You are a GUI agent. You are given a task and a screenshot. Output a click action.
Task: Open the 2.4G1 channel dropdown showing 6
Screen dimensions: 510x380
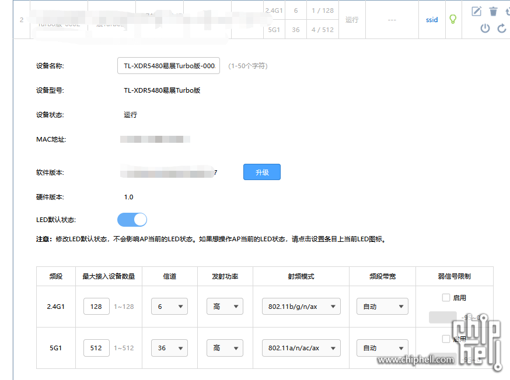tap(169, 307)
